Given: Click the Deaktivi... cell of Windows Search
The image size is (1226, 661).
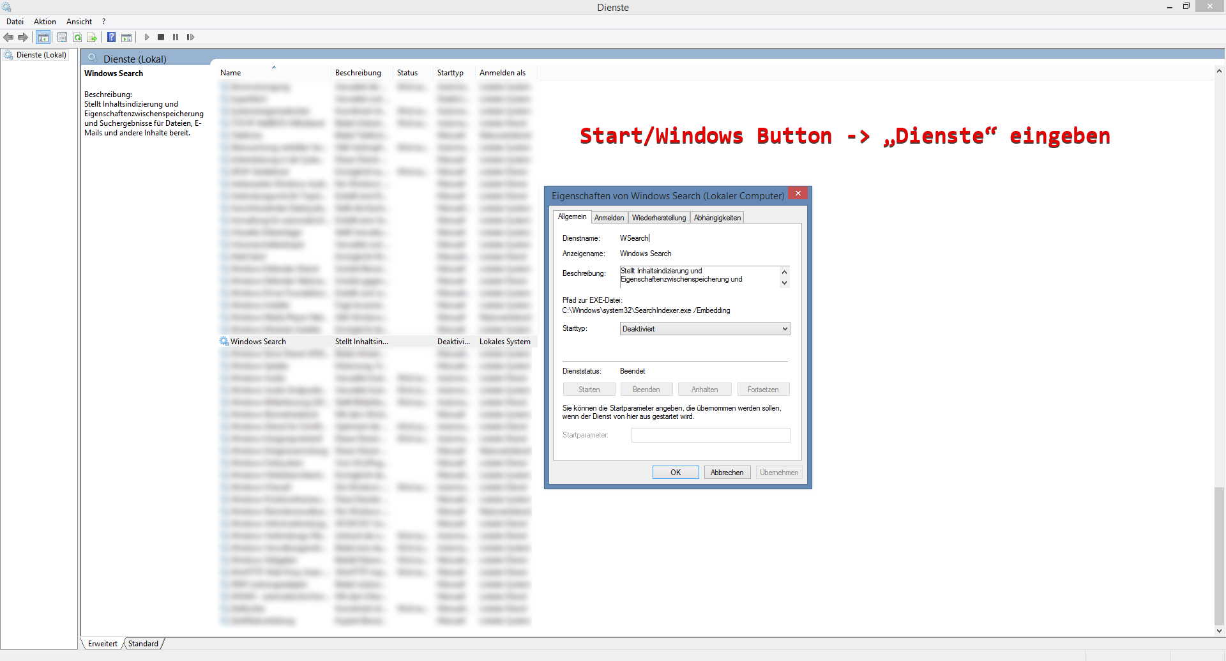Looking at the screenshot, I should tap(453, 342).
